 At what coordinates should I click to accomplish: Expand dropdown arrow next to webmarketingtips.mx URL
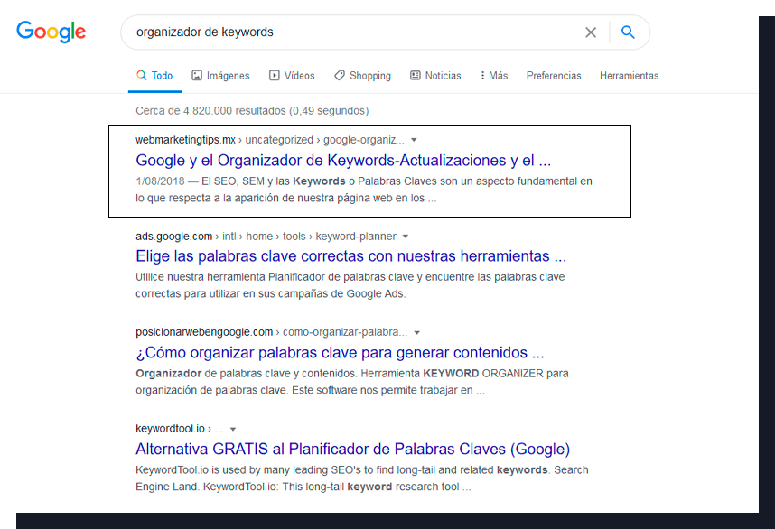pyautogui.click(x=414, y=140)
